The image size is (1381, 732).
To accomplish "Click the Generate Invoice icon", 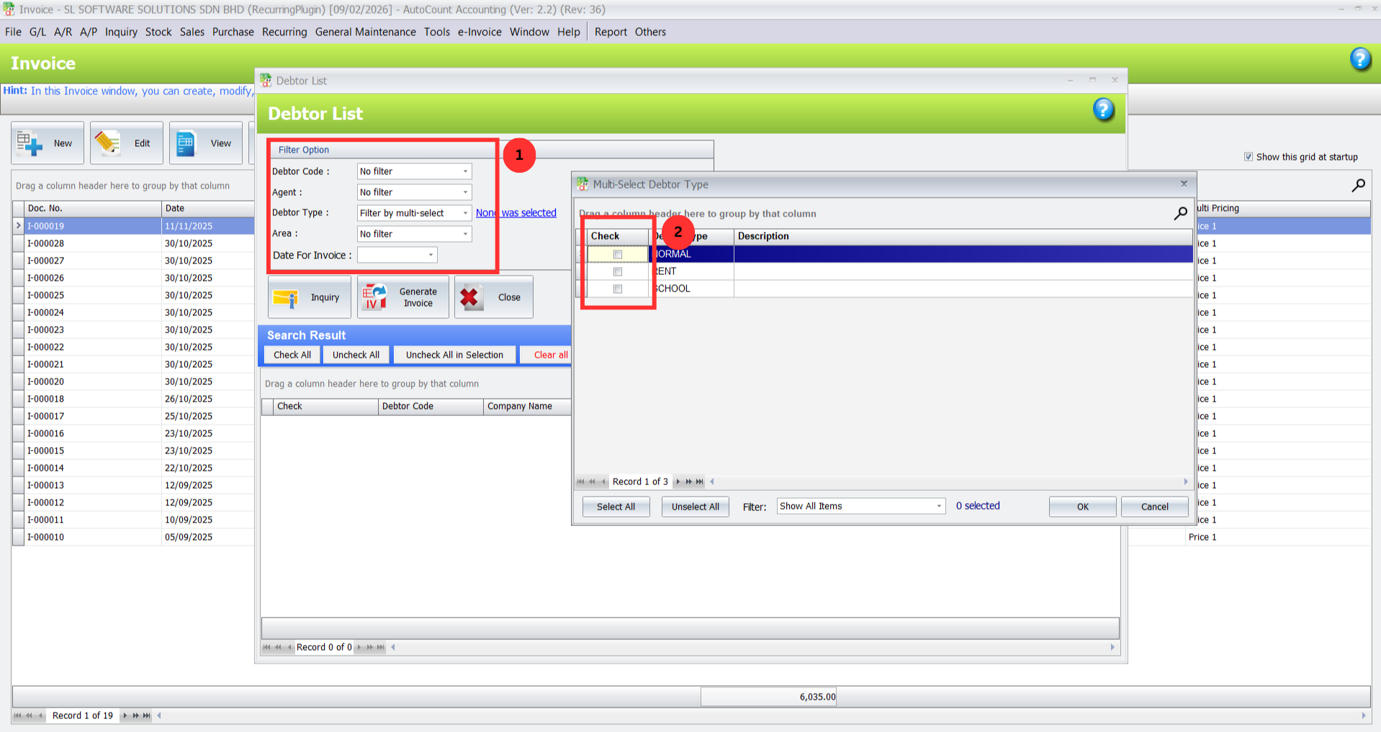I will (x=402, y=297).
